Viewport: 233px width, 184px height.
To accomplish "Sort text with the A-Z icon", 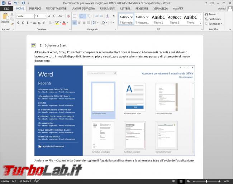I will tap(108, 16).
